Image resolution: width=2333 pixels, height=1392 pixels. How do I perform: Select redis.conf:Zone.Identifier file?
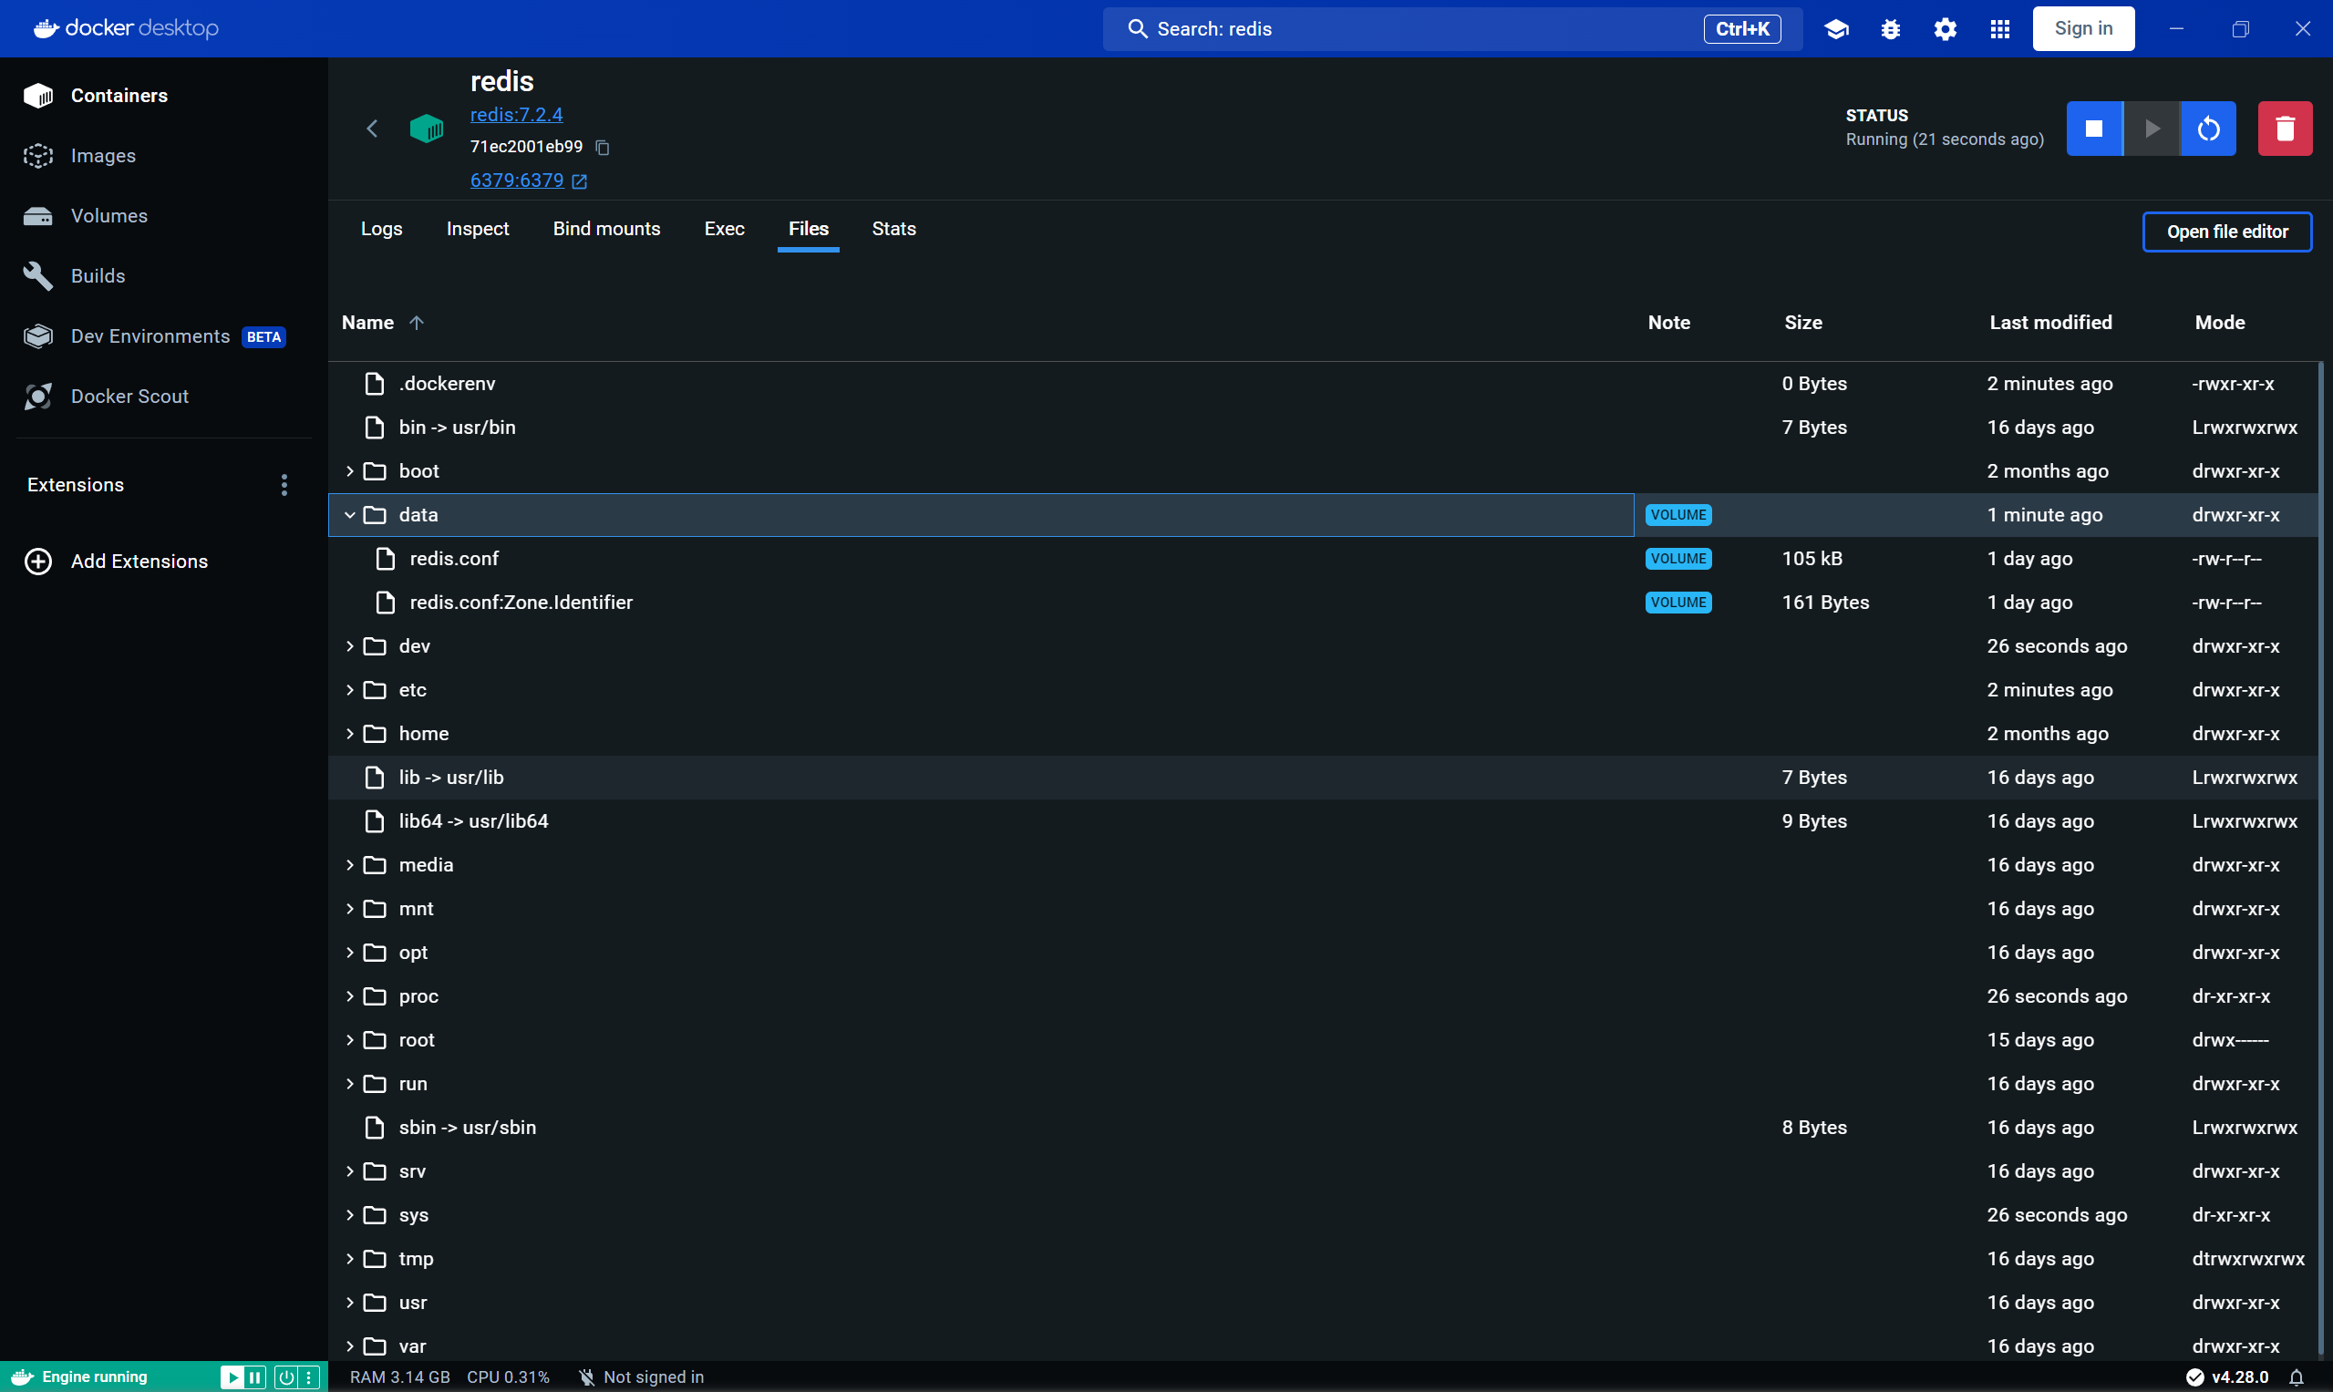[x=1324, y=603]
